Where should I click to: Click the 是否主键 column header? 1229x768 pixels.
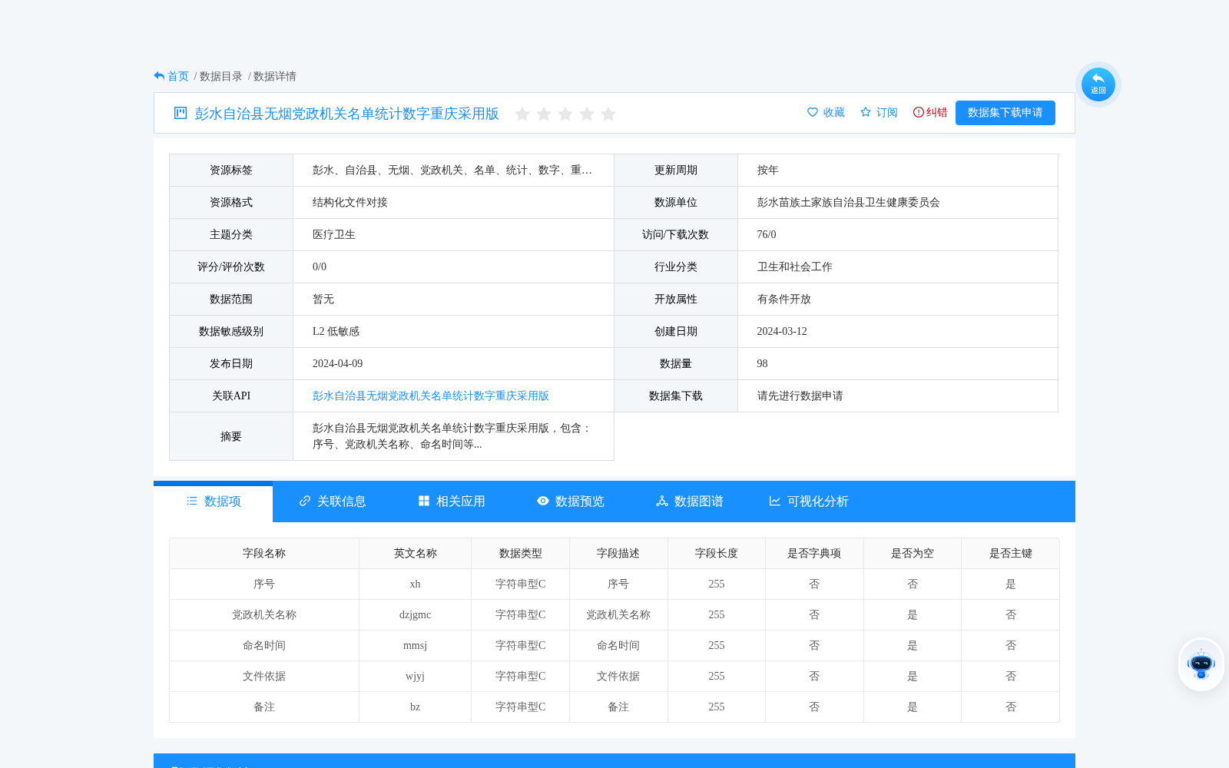coord(1011,554)
